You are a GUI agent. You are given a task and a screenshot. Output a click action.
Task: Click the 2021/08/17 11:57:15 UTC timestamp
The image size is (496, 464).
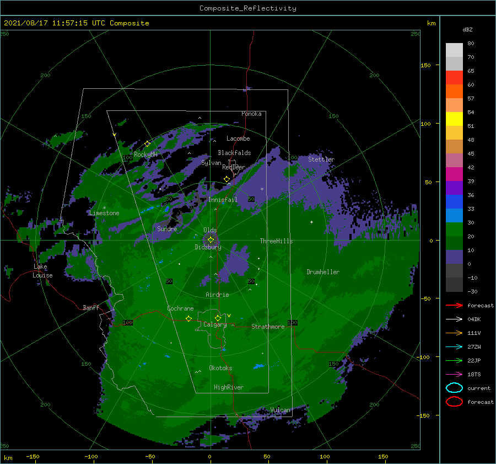[55, 23]
